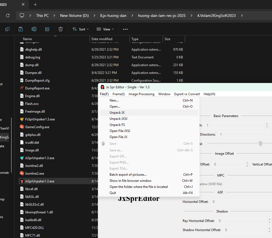272x238 pixels.
Task: Click the slider handle in Basic Parameters
Action: (260, 143)
